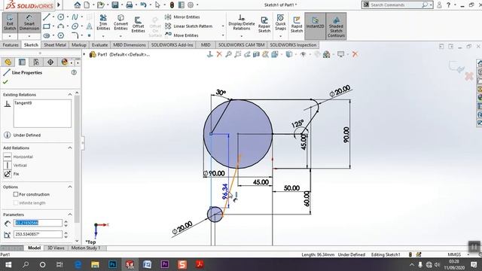Click the line length parameter field
482x271 pixels.
coord(38,223)
